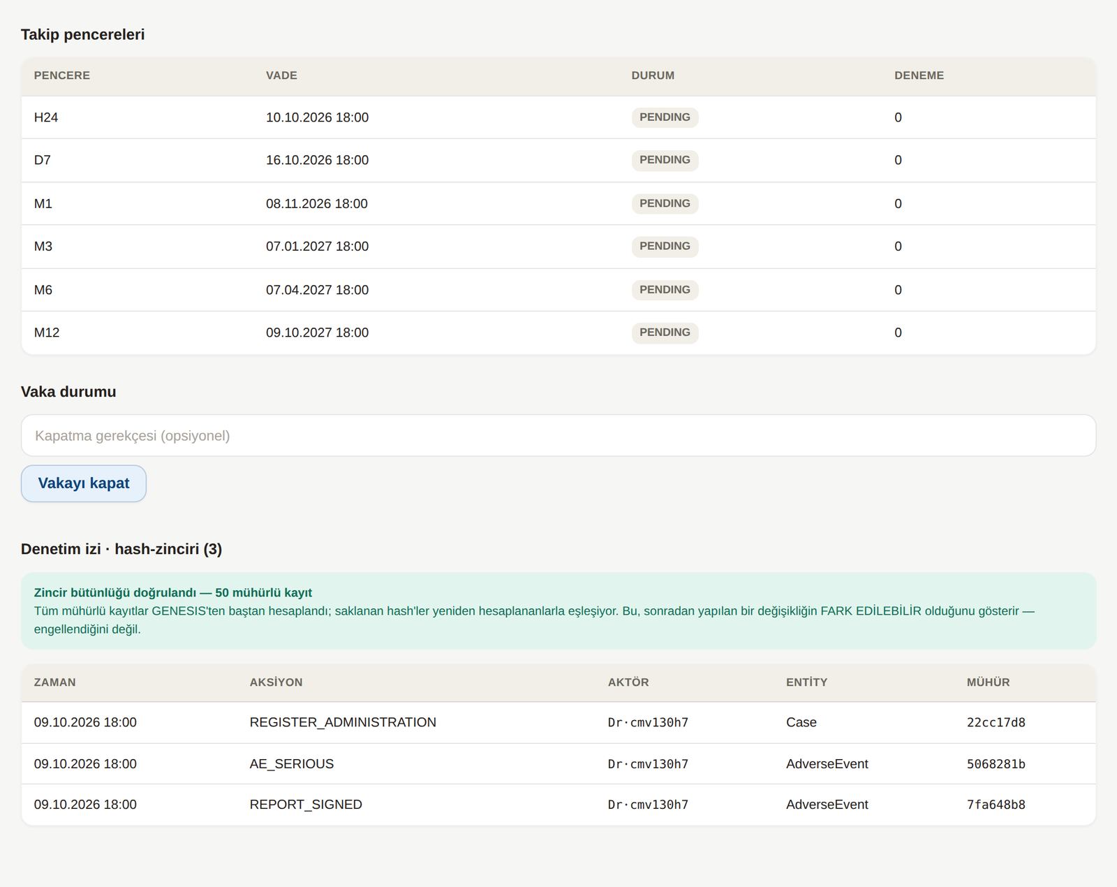Select the M1 follow-up row

[x=558, y=204]
